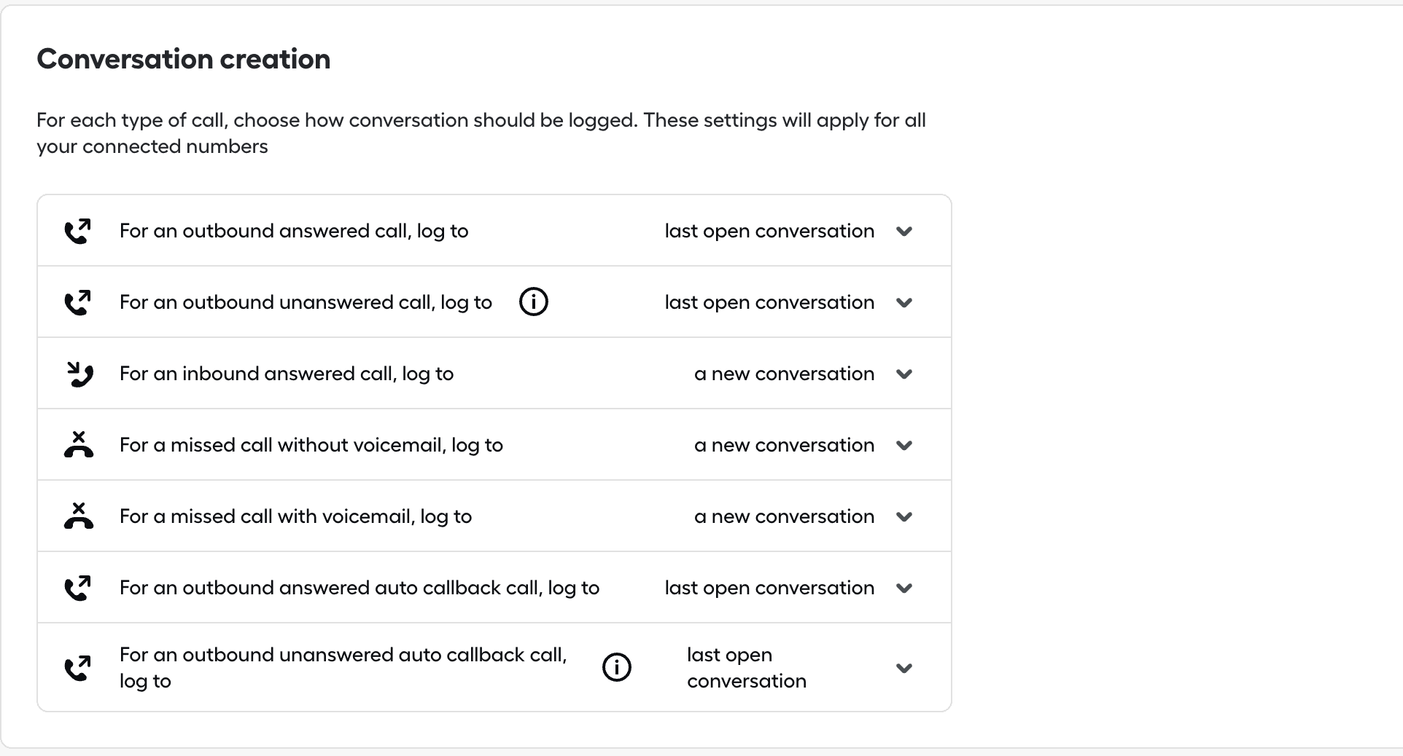Image resolution: width=1403 pixels, height=756 pixels.
Task: Click the outbound answered call phone icon
Action: tap(78, 231)
